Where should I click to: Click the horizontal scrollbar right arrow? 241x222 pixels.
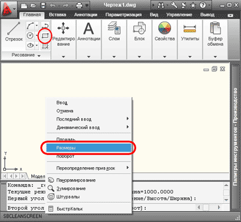[219, 207]
